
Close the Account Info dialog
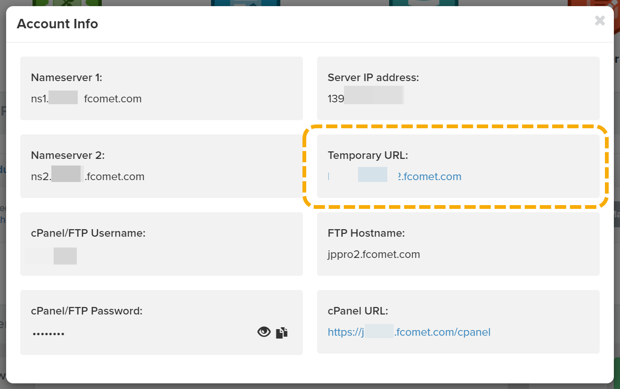click(x=599, y=21)
